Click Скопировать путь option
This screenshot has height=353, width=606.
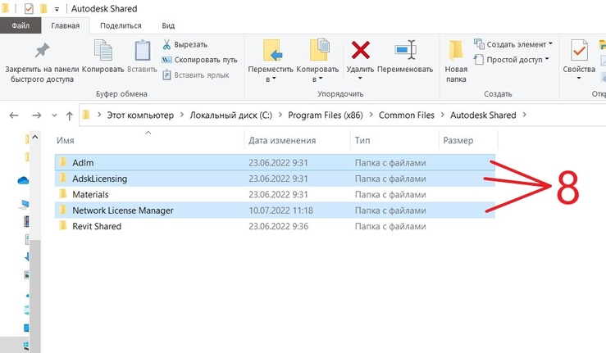199,60
